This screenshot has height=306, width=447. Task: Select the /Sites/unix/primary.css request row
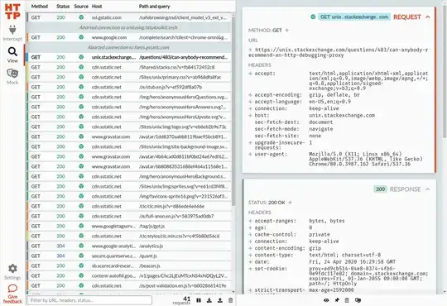[129, 77]
